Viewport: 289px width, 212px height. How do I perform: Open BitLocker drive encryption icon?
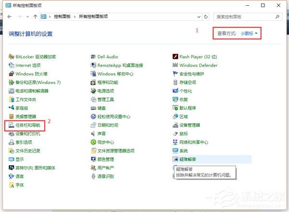[11, 56]
